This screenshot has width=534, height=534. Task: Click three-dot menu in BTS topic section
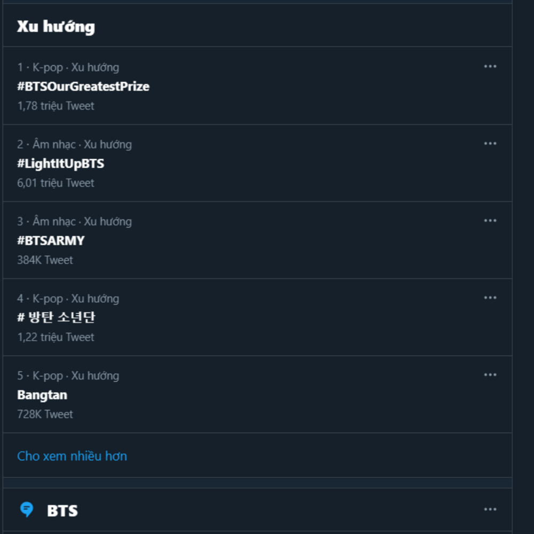(x=490, y=509)
